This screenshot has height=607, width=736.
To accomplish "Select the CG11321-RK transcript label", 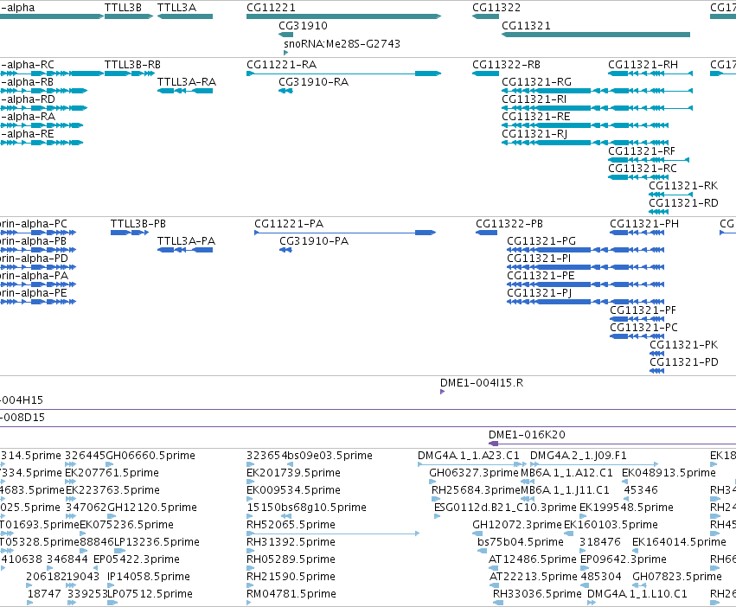I will coord(683,186).
